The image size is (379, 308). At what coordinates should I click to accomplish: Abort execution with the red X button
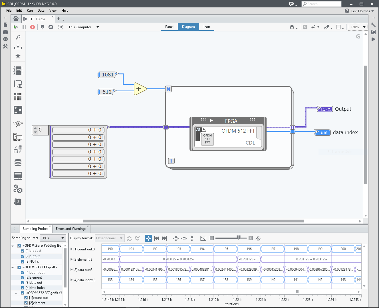tap(33, 27)
